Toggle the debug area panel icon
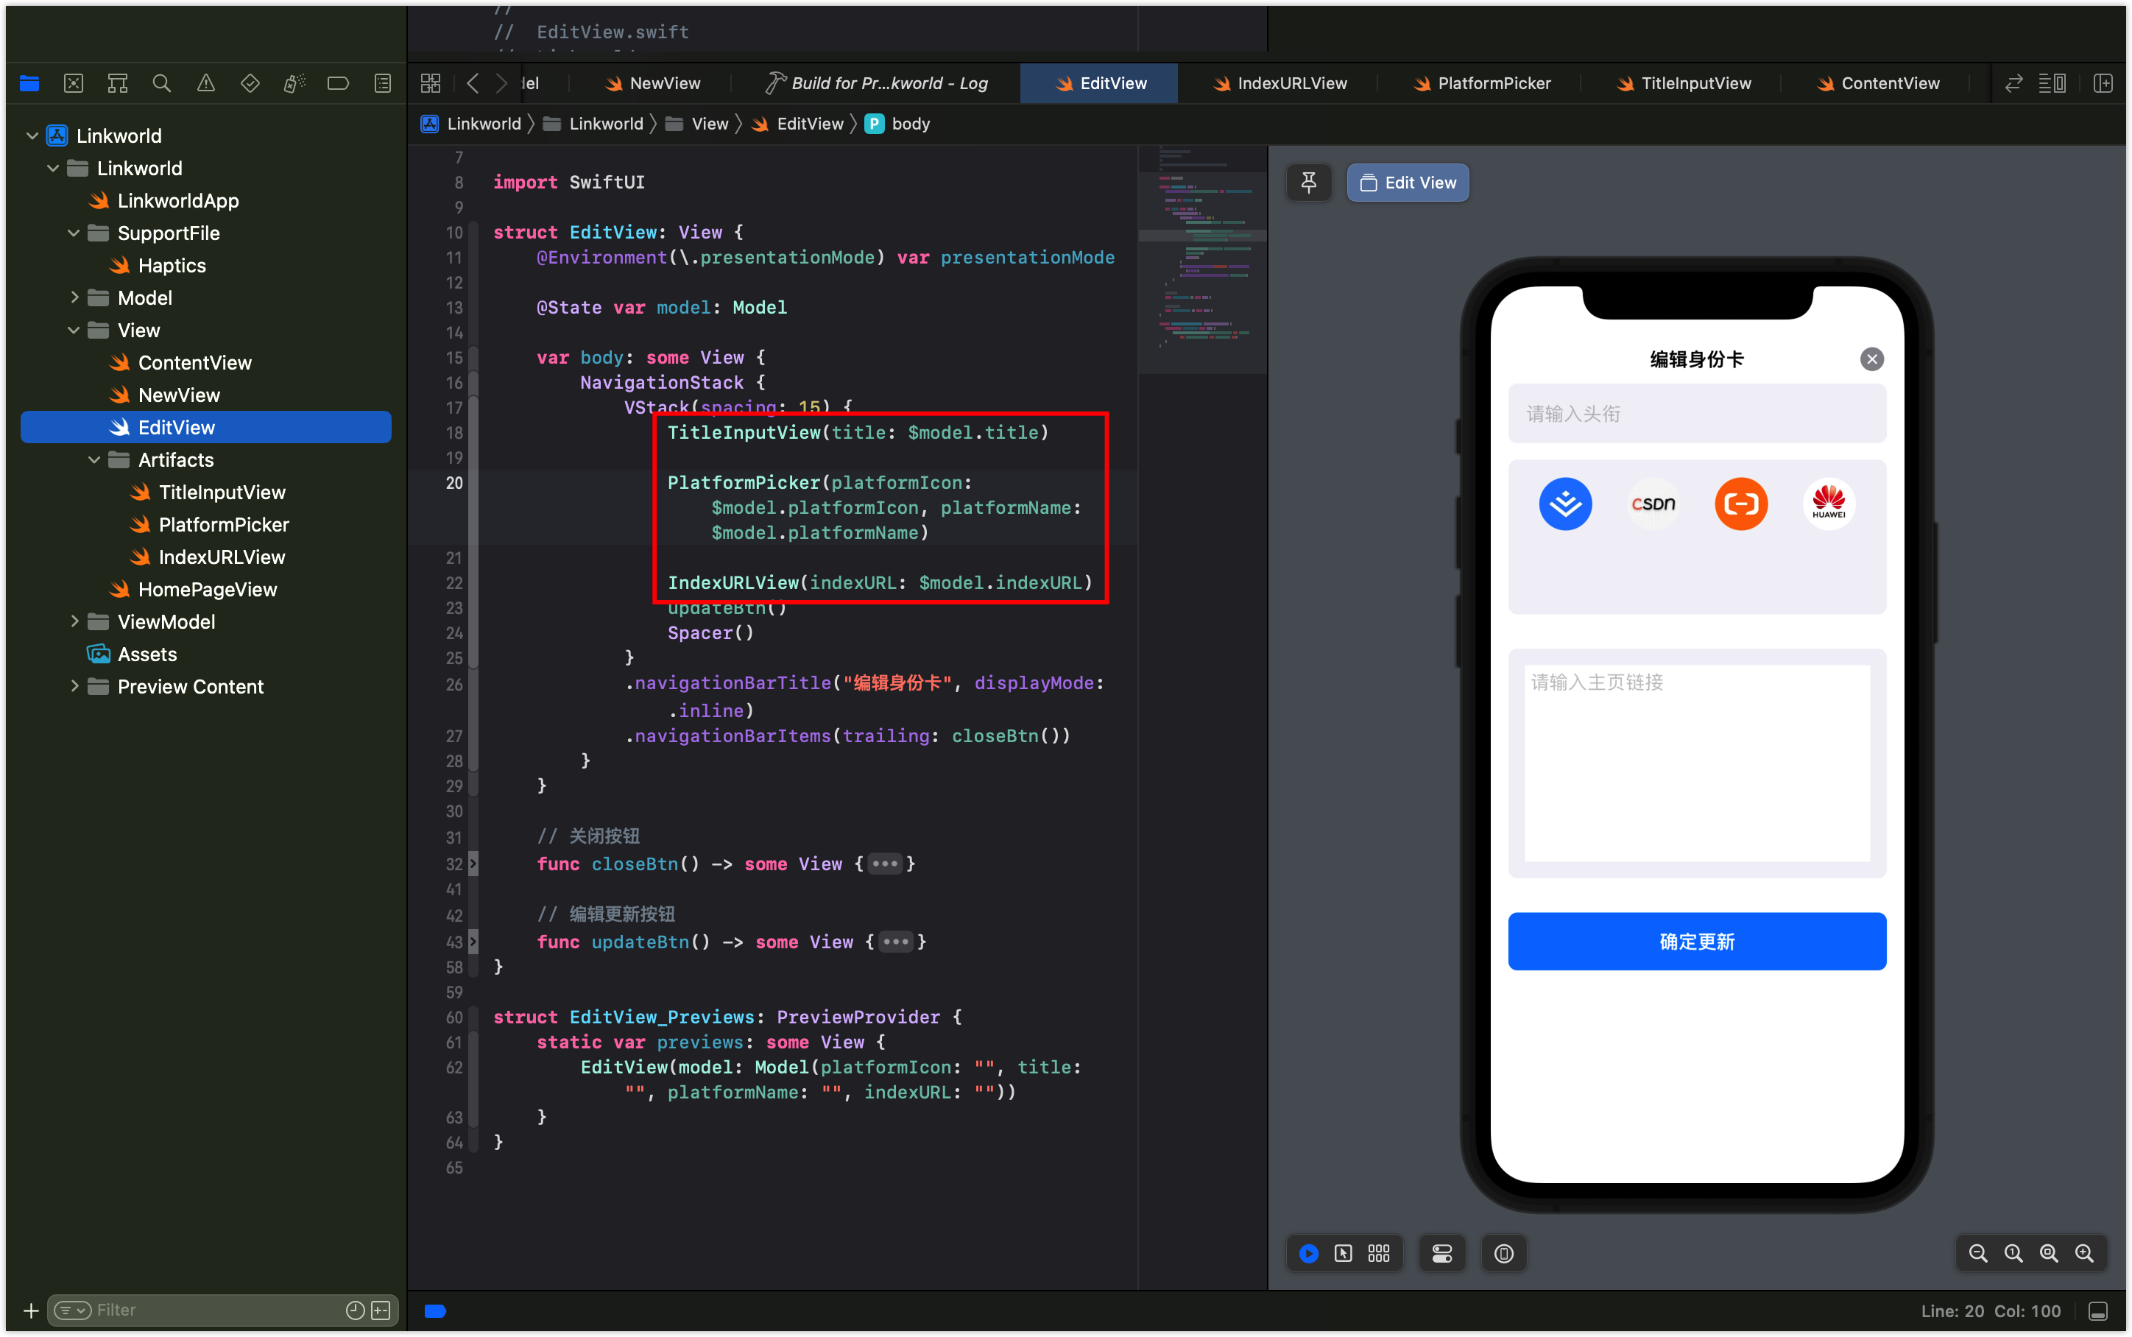 click(x=2098, y=1310)
